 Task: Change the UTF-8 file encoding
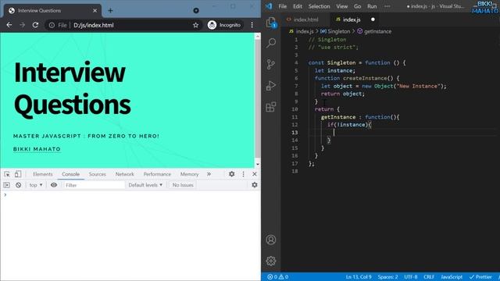pos(411,277)
